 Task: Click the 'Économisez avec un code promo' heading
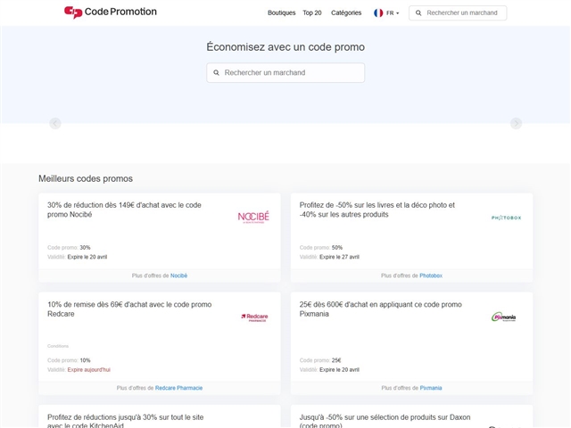point(285,47)
